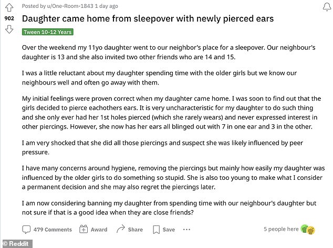Screen dimensions: 333x248
Task: Open the u/One-Room-1843 profile link
Action: (70, 6)
